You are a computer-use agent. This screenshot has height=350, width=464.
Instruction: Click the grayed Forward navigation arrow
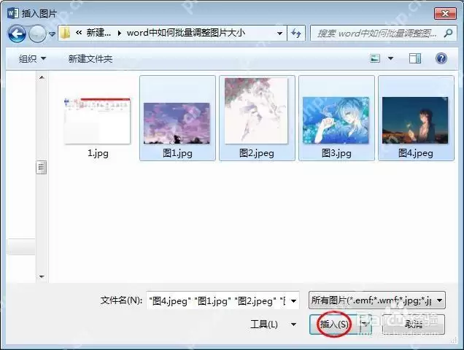coord(37,34)
